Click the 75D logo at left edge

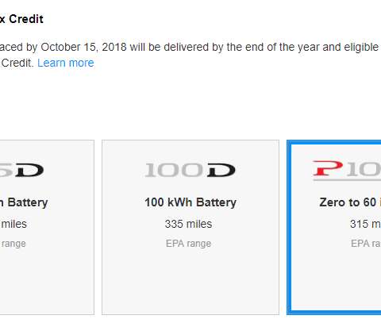point(21,170)
